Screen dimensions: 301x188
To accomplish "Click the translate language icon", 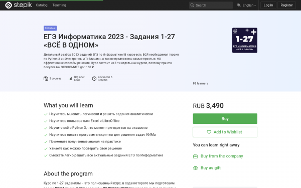I will 239,5.
